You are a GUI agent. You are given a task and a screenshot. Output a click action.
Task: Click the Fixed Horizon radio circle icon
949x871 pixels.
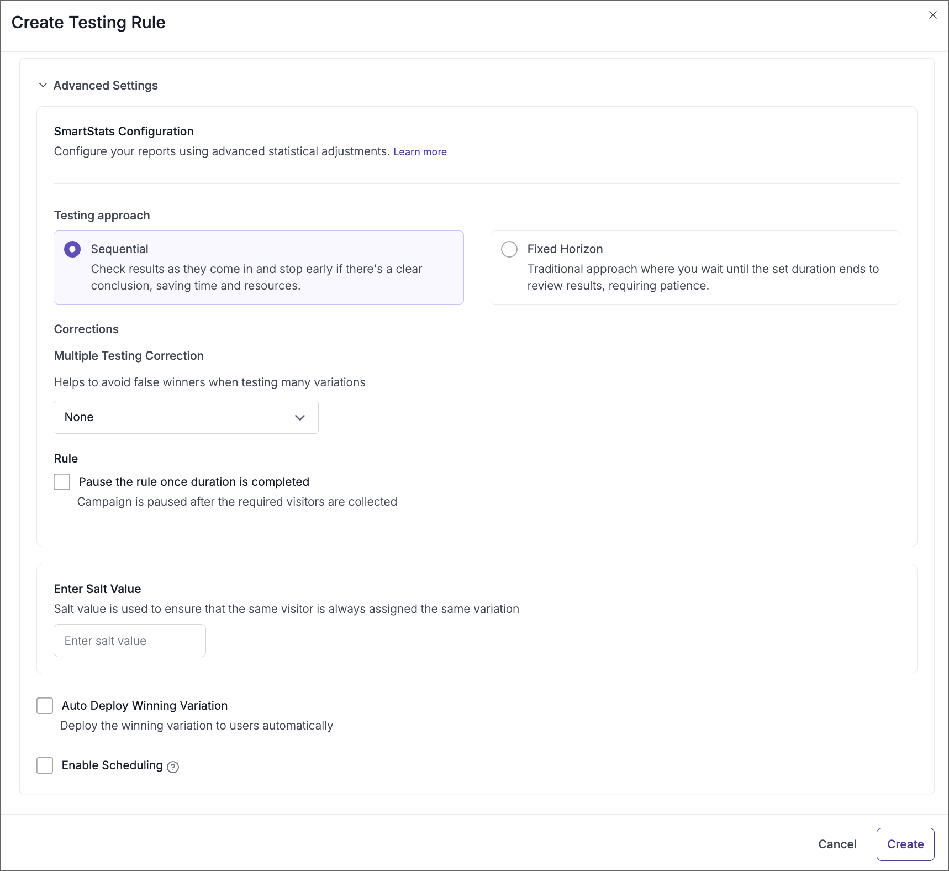509,249
